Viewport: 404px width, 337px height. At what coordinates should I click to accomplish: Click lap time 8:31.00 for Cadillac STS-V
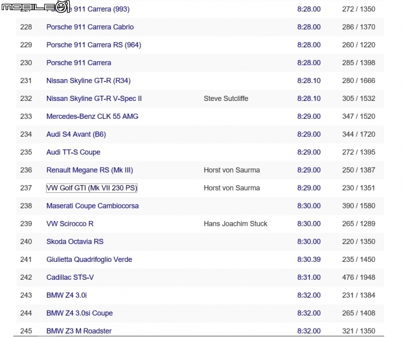tap(309, 278)
